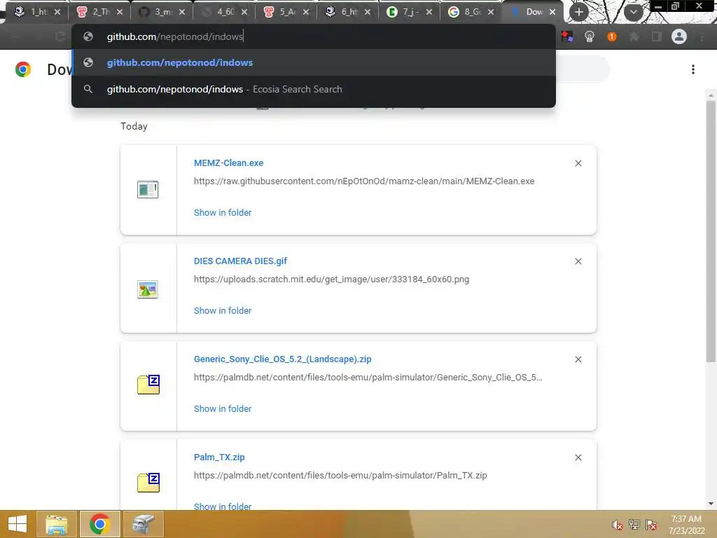Open the taskbar clock showing 7:37 AM
The width and height of the screenshot is (717, 538).
[x=686, y=525]
